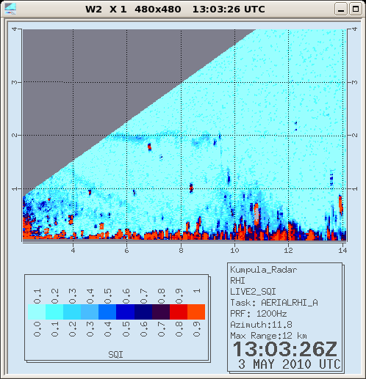The width and height of the screenshot is (366, 379).
Task: Click the SQI legend label
Action: 115,355
